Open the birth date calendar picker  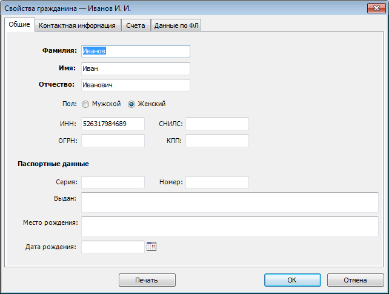pos(151,247)
